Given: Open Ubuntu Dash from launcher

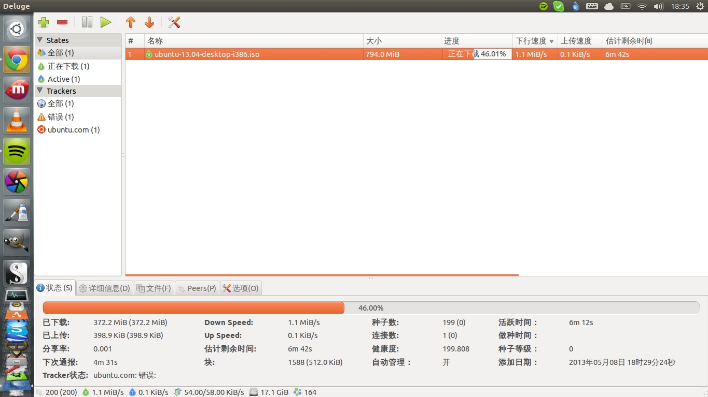Looking at the screenshot, I should 17,30.
